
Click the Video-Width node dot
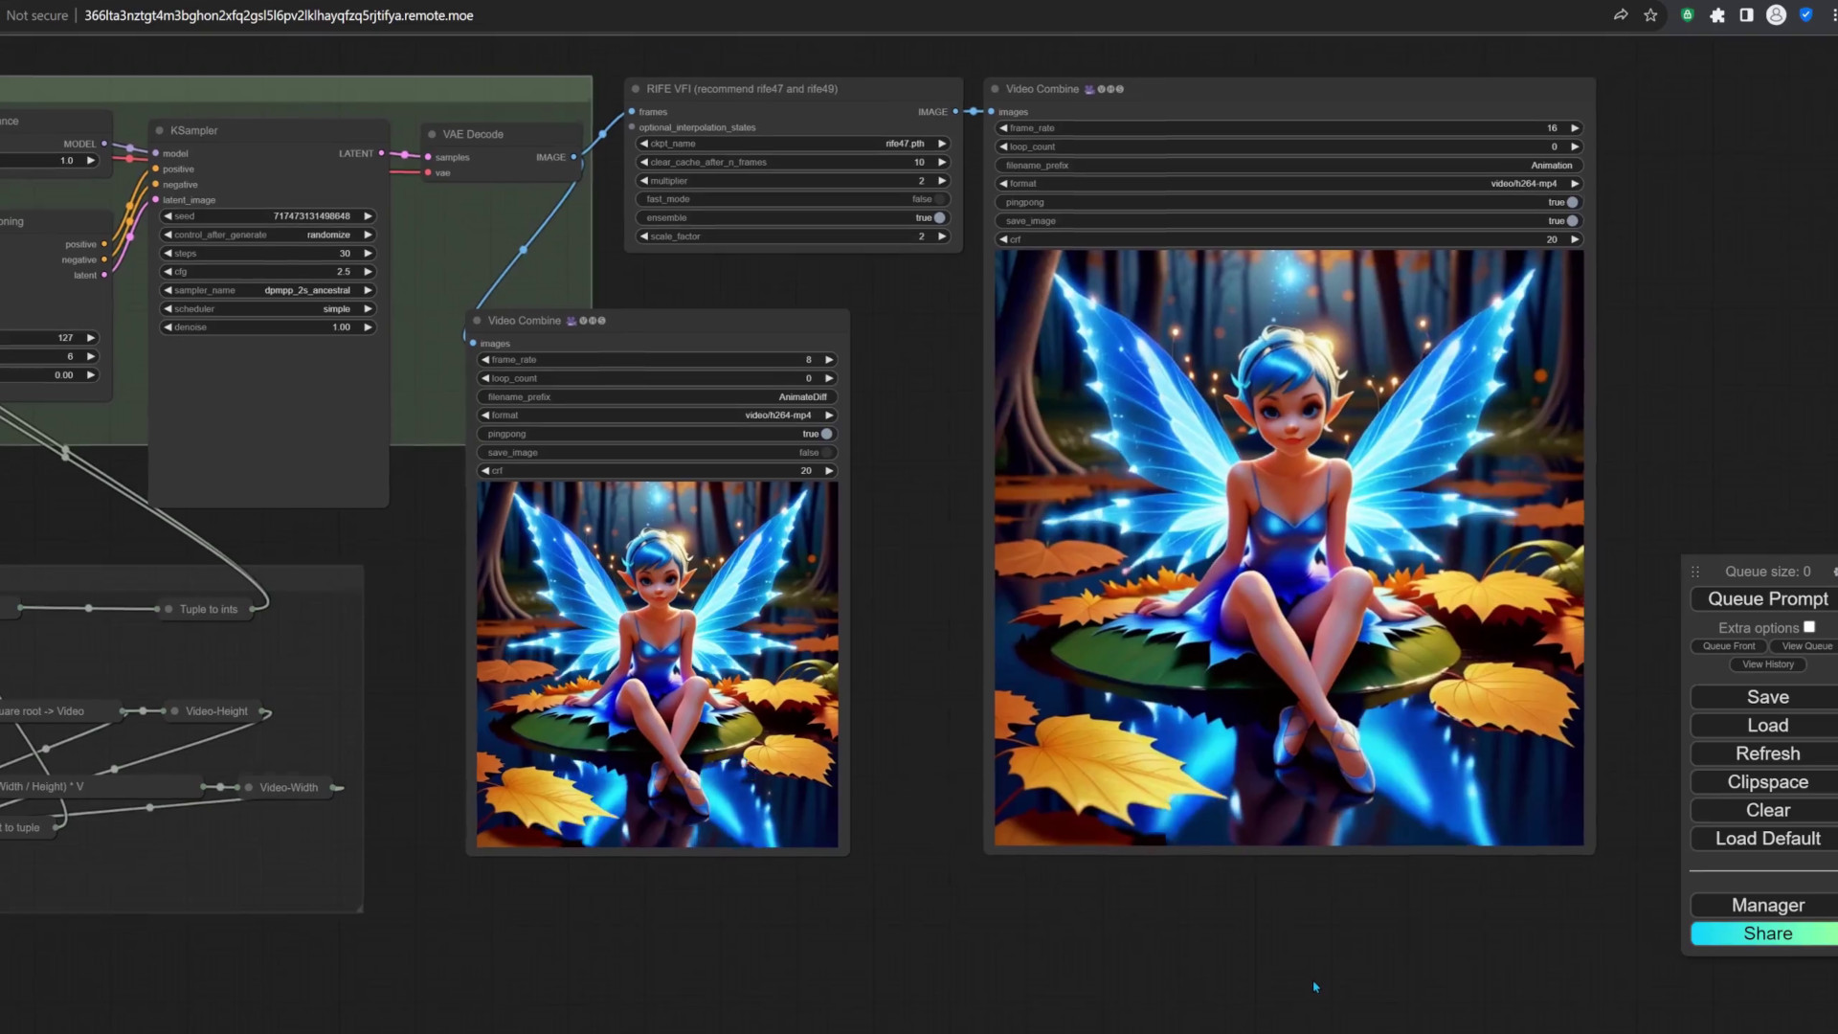(x=248, y=787)
